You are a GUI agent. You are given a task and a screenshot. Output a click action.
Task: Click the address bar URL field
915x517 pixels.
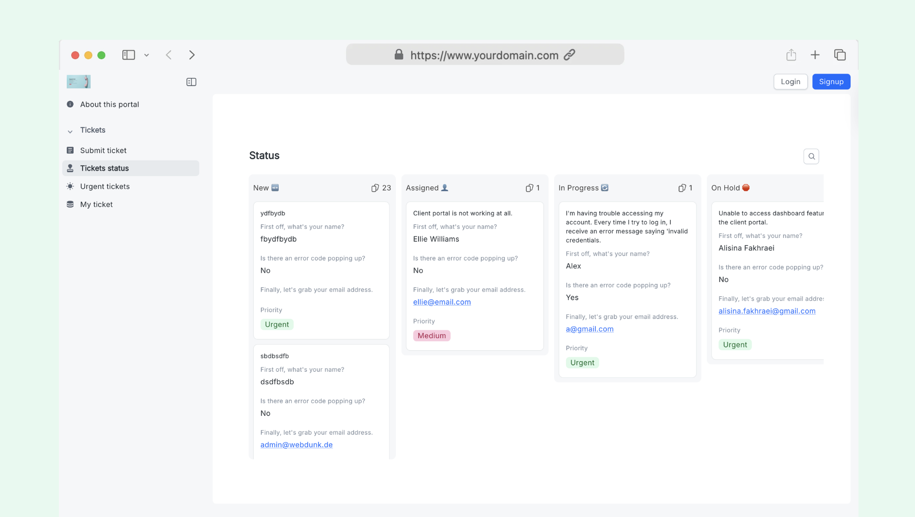tap(485, 54)
